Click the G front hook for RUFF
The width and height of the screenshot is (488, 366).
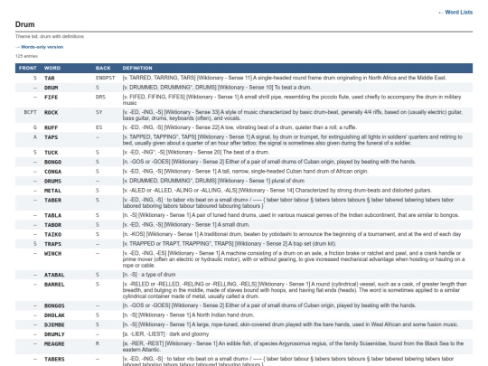pos(35,127)
